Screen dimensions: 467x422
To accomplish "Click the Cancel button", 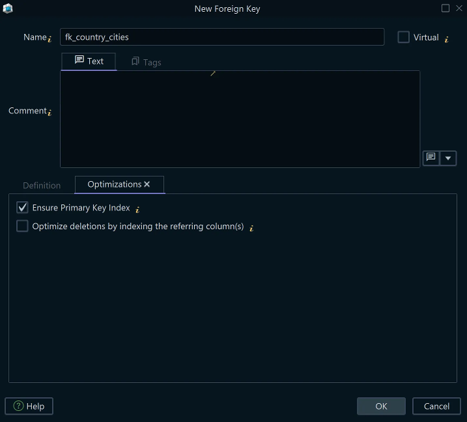I will pyautogui.click(x=436, y=406).
